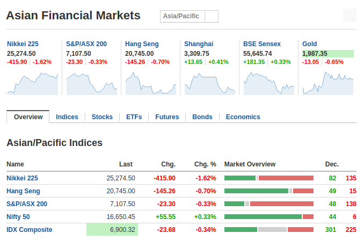This screenshot has width=364, height=240.
Task: Open the Gold commodity link
Action: click(x=309, y=44)
